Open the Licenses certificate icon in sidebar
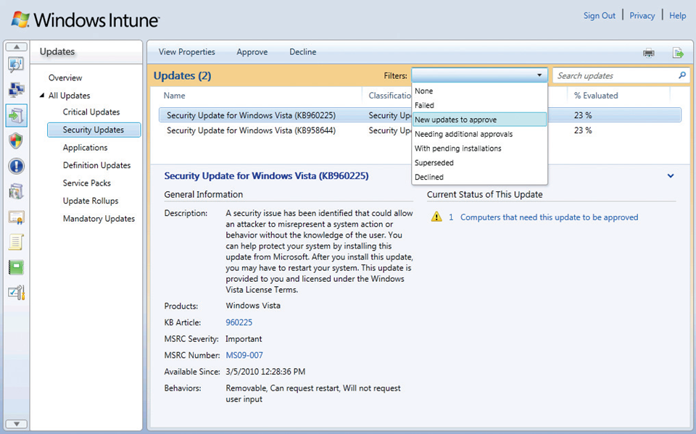The width and height of the screenshot is (696, 434). (x=16, y=217)
